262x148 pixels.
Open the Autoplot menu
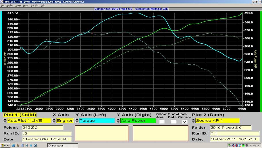tap(34, 5)
